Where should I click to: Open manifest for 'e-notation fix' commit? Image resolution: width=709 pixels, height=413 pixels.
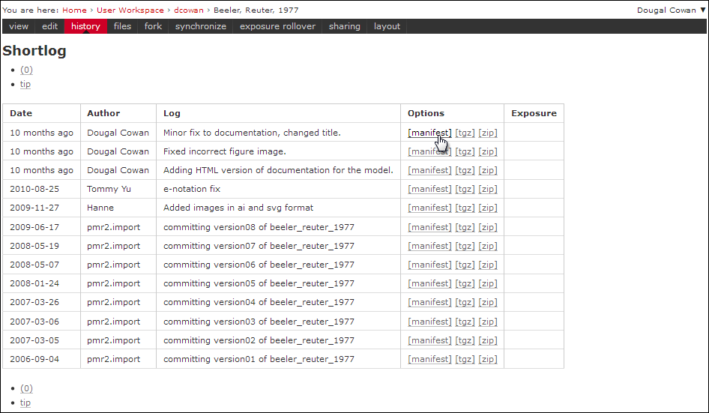point(429,189)
